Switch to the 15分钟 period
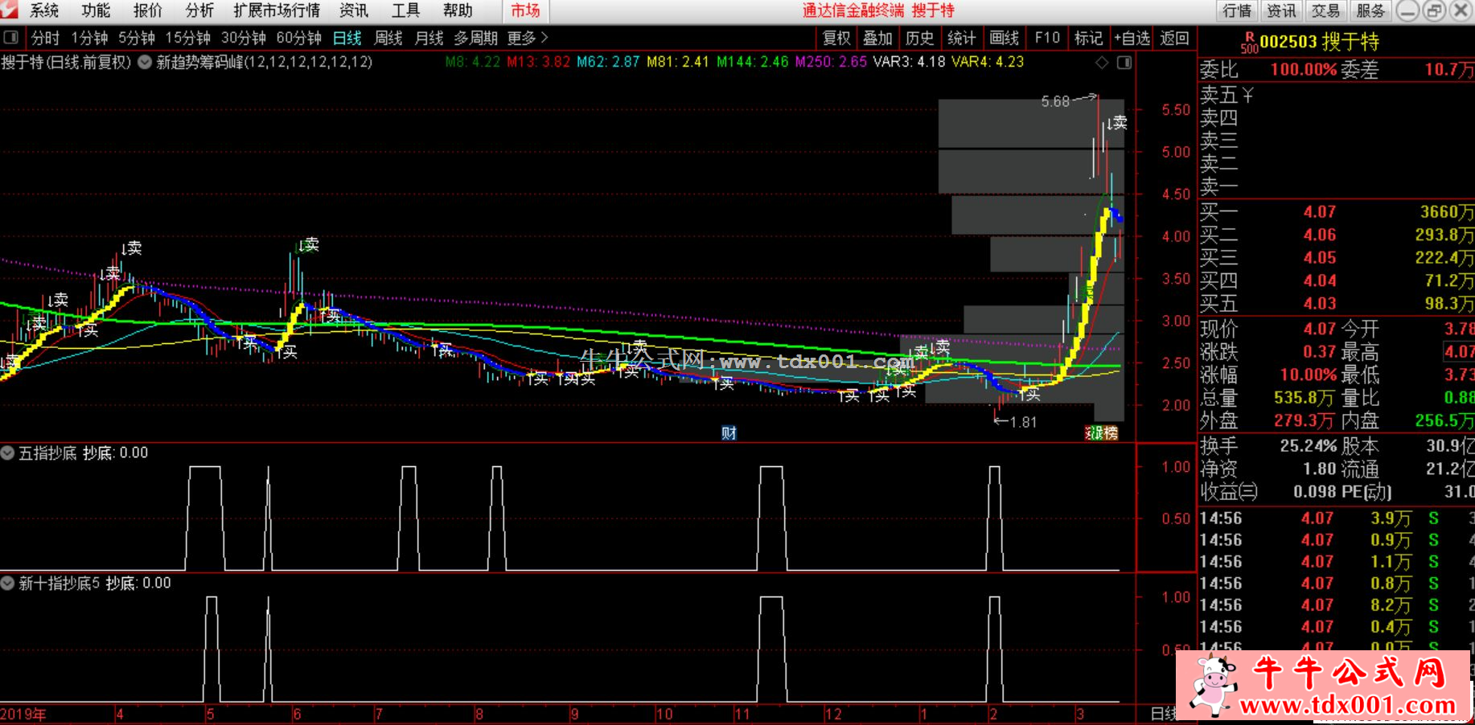The width and height of the screenshot is (1475, 725). point(188,38)
